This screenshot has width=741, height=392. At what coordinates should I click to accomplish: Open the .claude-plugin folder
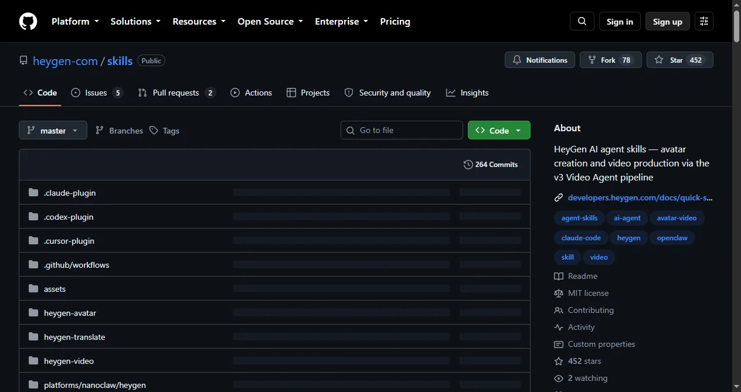[x=70, y=193]
